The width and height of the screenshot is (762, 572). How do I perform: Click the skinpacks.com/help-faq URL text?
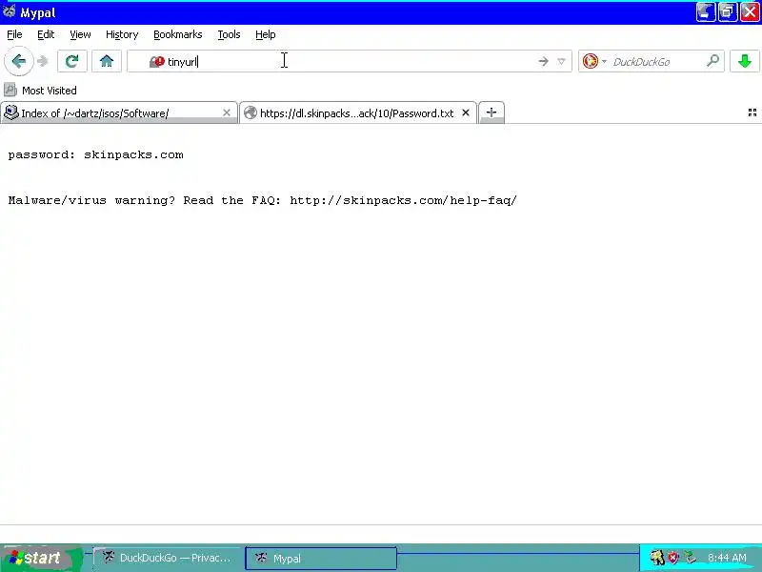tap(403, 200)
